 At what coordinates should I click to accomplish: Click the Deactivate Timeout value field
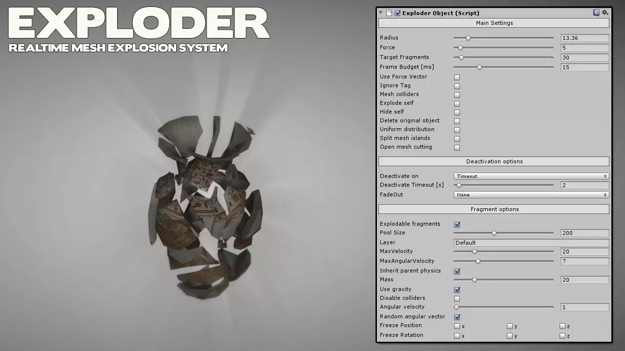[584, 185]
